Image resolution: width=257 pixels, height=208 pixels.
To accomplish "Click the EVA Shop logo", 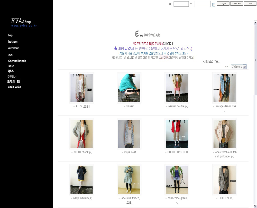I will pos(21,22).
